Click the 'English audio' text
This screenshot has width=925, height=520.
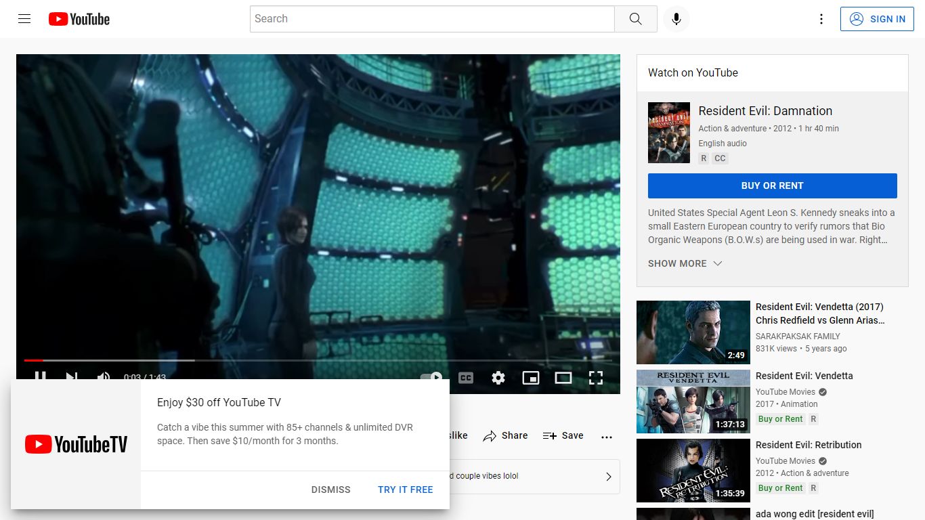(x=723, y=144)
